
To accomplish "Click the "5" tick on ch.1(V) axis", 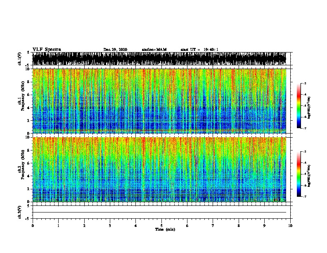I will 28,53.
